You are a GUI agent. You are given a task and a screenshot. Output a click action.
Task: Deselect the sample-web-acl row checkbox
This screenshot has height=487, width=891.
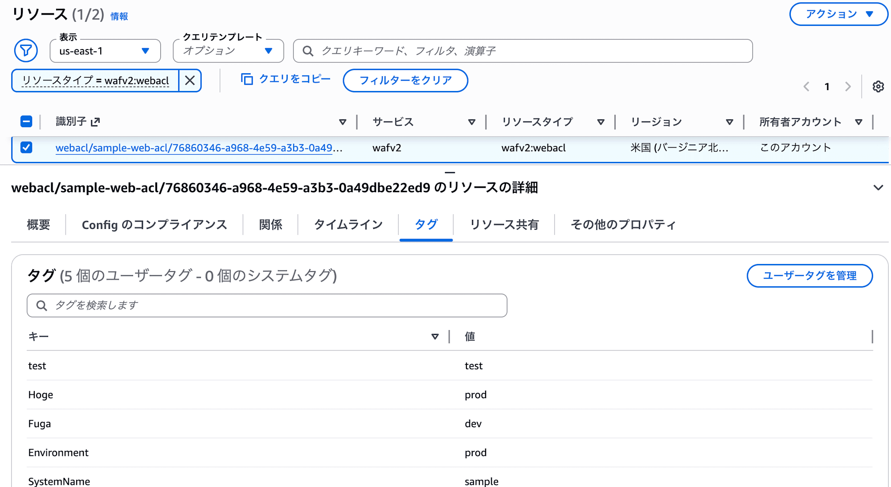[26, 147]
